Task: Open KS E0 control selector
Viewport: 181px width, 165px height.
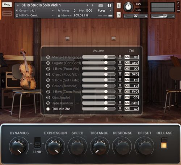Action: point(131,80)
